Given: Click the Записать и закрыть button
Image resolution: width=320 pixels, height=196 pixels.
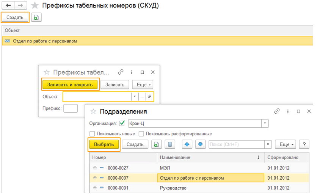Looking at the screenshot, I should 70,85.
